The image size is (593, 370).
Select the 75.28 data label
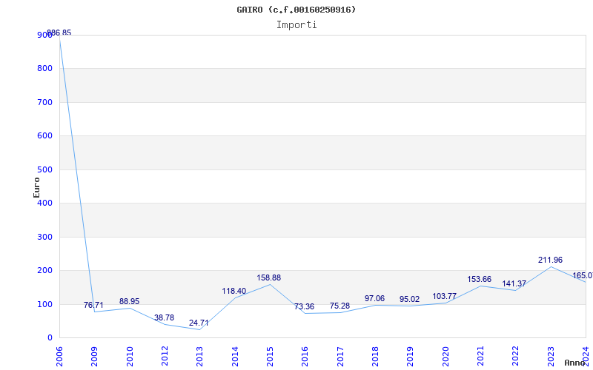(339, 306)
